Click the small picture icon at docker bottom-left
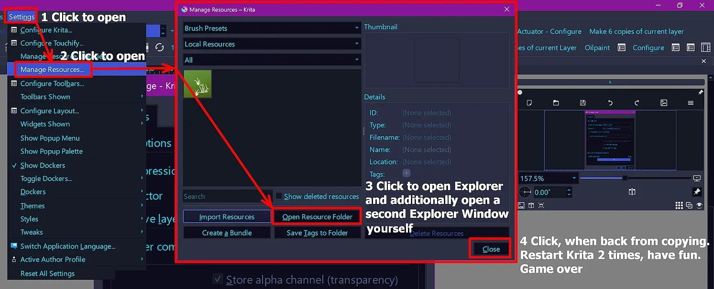The image size is (714, 289). tap(521, 205)
